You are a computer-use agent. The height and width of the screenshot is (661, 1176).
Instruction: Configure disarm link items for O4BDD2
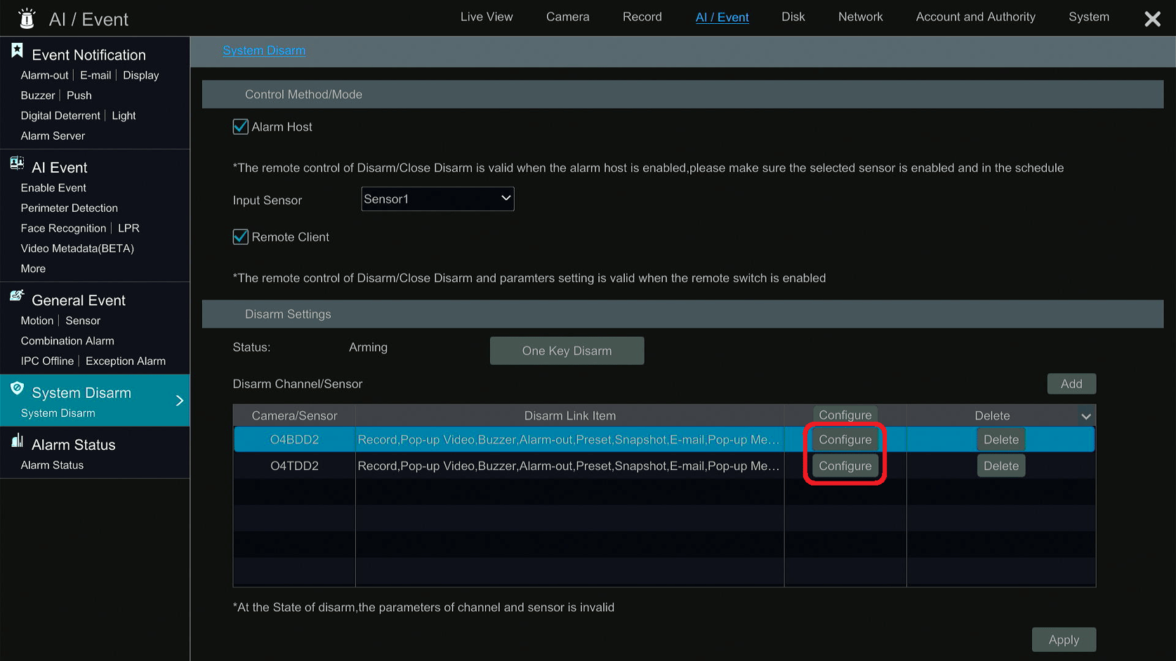click(x=845, y=439)
